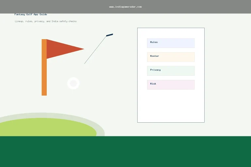The image size is (251, 167).
Task: Click the www.indiagameradar.com site address
Action: (125, 7)
